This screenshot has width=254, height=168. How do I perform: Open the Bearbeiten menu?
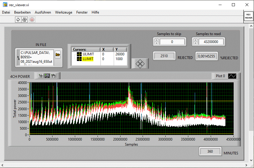click(x=22, y=12)
